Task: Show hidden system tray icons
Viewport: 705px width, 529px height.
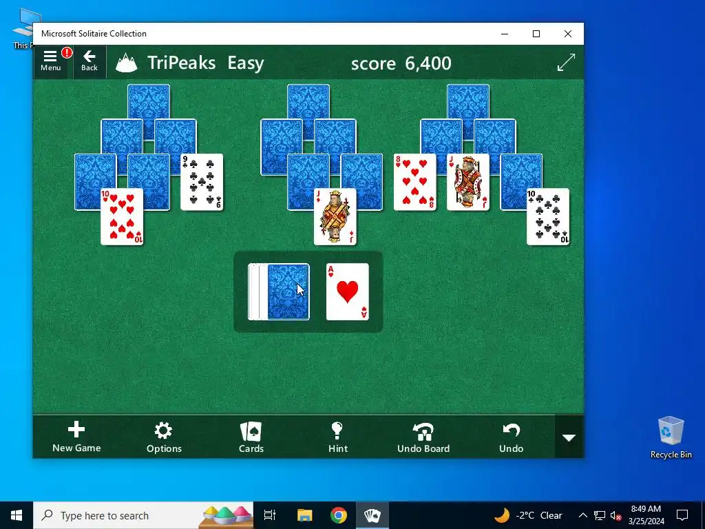Action: [582, 515]
